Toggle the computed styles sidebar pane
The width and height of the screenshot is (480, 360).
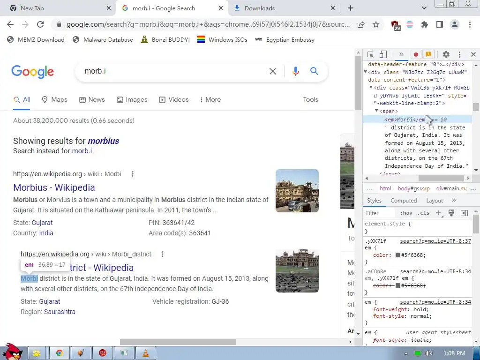[x=464, y=213]
